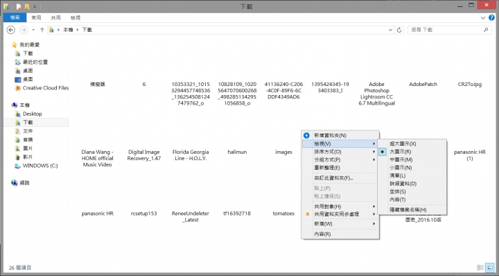Open 音樂 music folder in sidebar
Viewport: 499px width, 276px height.
(24, 139)
